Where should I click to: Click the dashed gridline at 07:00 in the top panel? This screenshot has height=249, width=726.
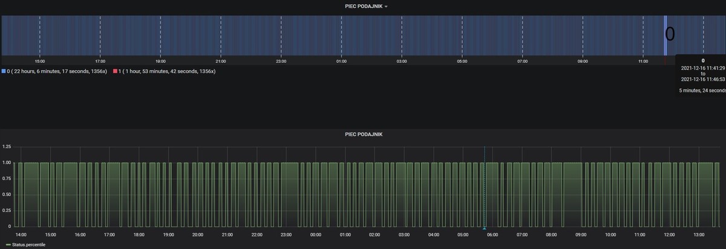tap(522, 35)
